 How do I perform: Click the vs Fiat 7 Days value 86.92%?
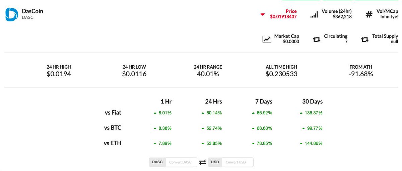(x=264, y=113)
